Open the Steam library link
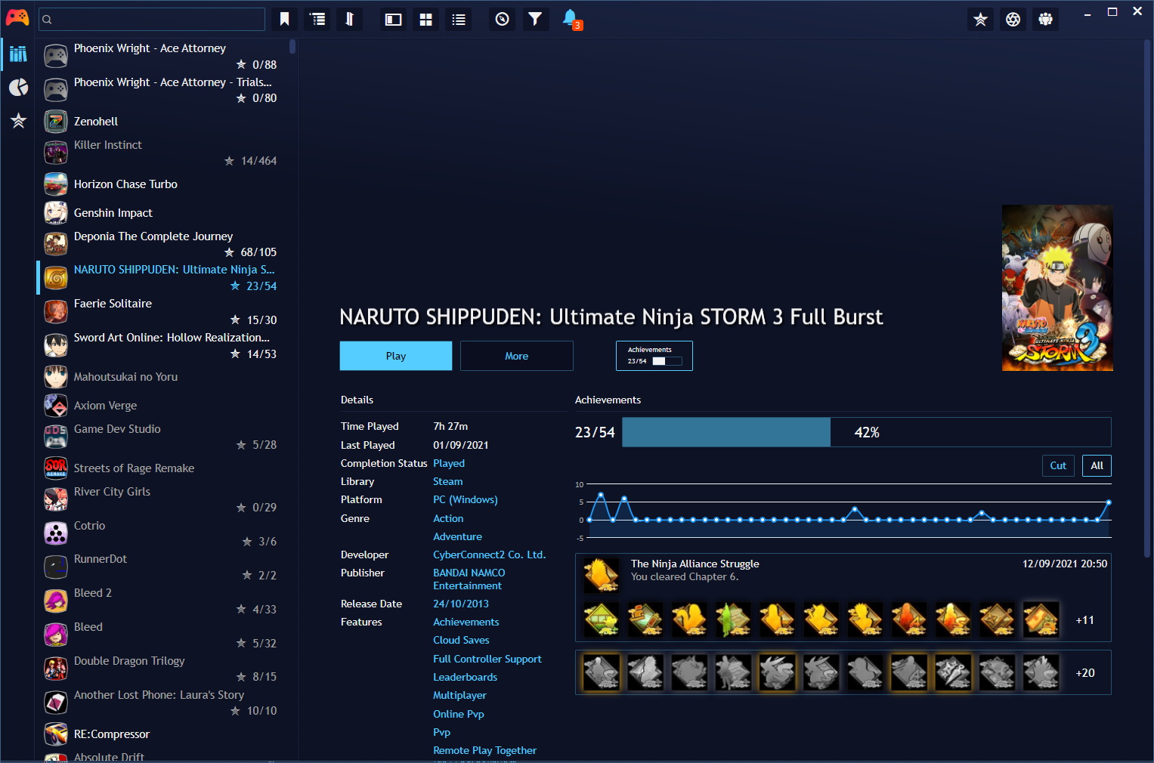This screenshot has width=1154, height=763. coord(448,481)
